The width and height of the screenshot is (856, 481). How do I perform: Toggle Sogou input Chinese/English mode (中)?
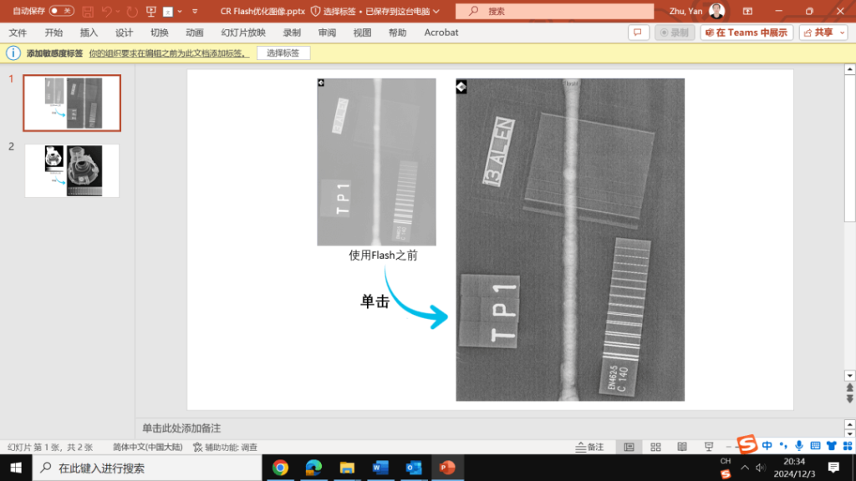click(767, 446)
